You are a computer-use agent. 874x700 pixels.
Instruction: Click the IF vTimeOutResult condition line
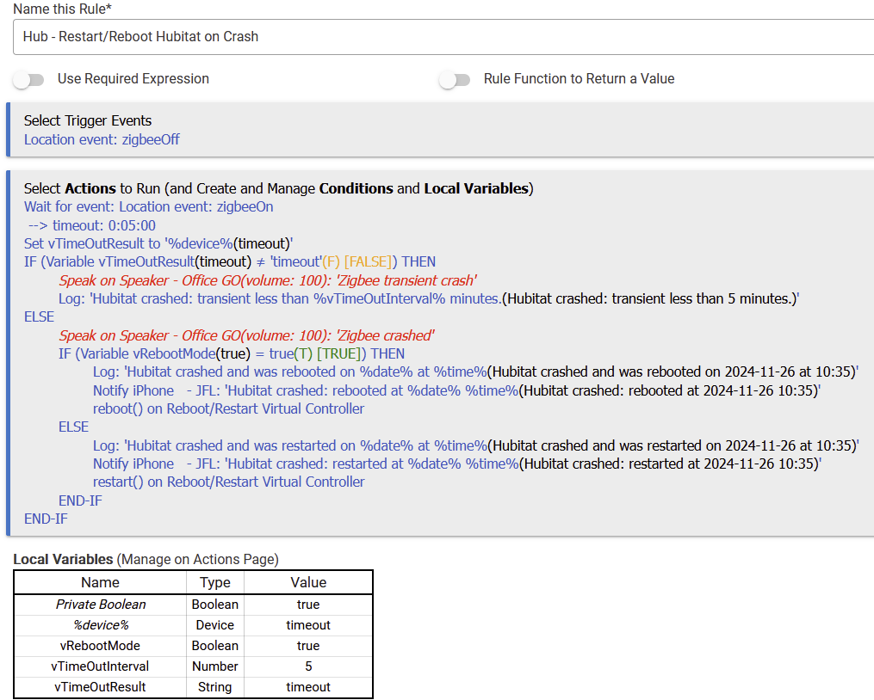click(231, 261)
